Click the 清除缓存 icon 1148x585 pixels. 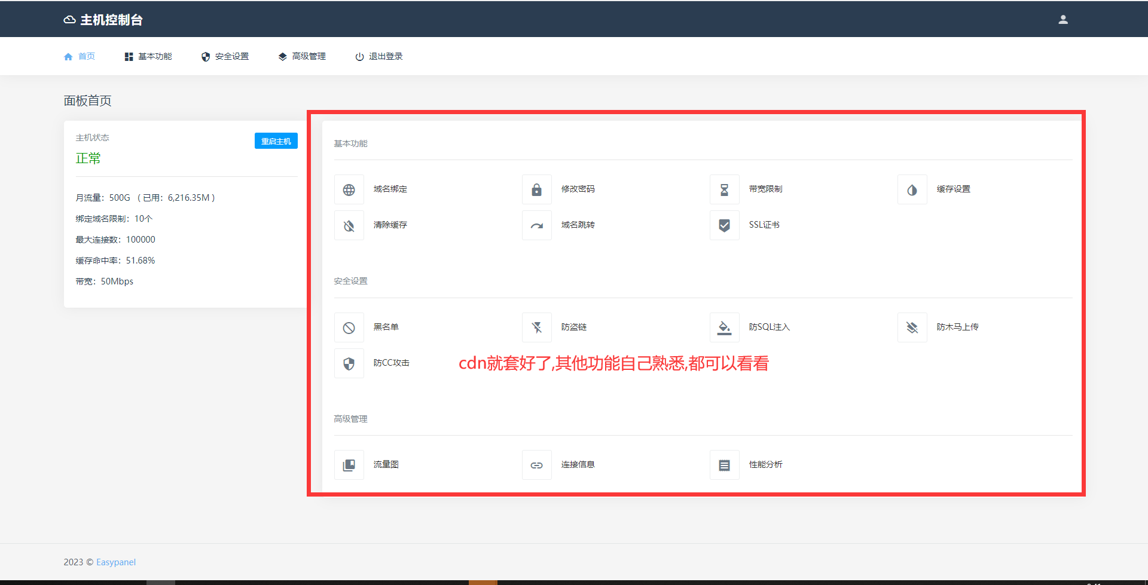(349, 226)
